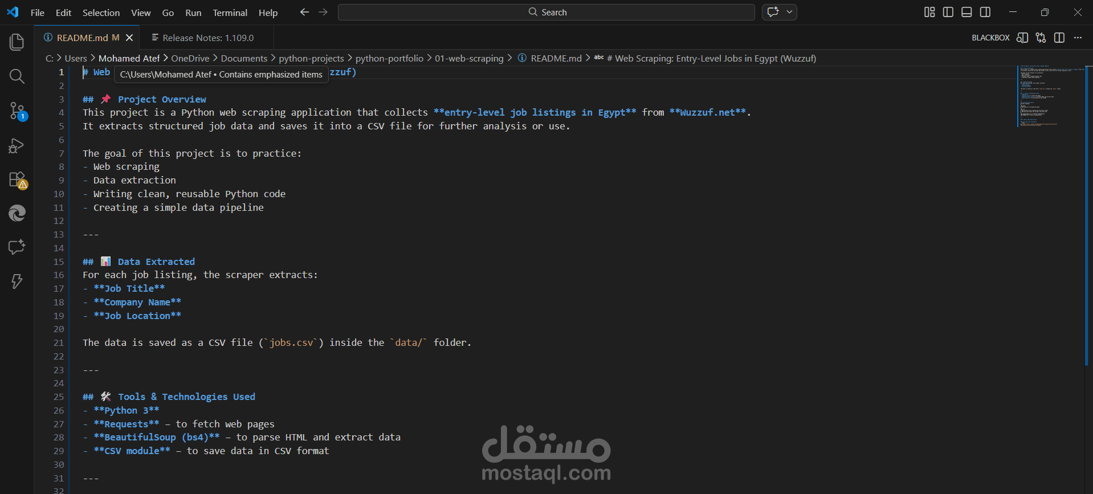
Task: Split the editor to the right
Action: click(1059, 38)
